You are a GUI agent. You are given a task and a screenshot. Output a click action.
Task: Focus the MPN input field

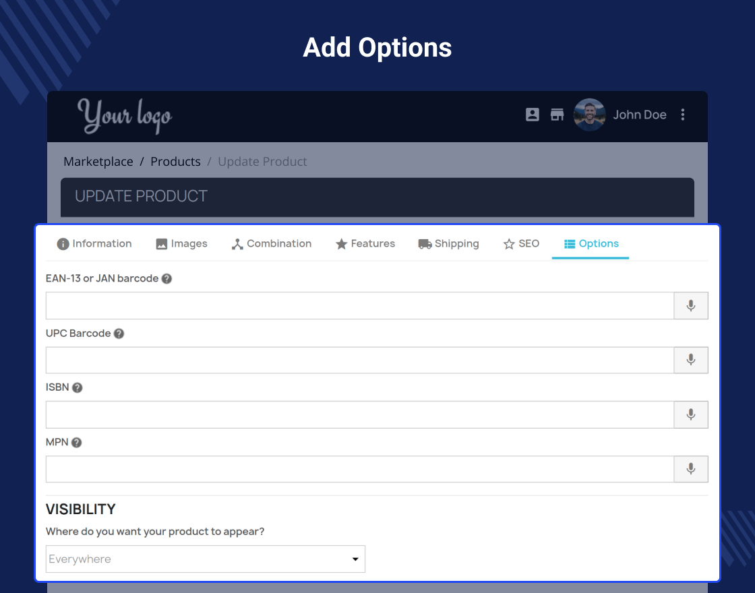pos(360,469)
